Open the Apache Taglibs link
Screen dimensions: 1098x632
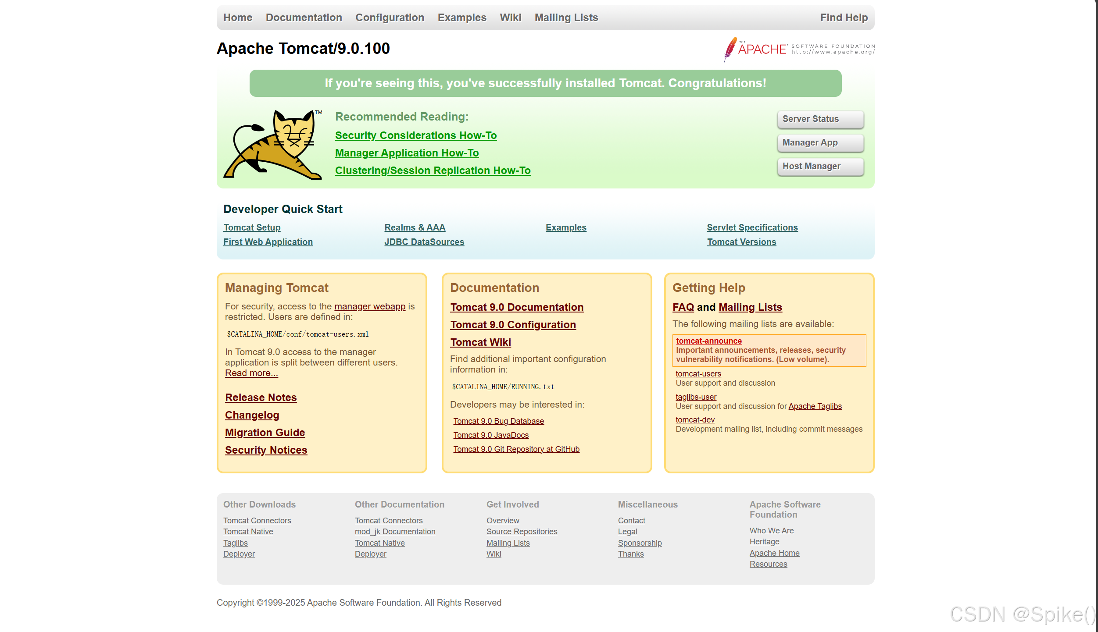pyautogui.click(x=815, y=406)
